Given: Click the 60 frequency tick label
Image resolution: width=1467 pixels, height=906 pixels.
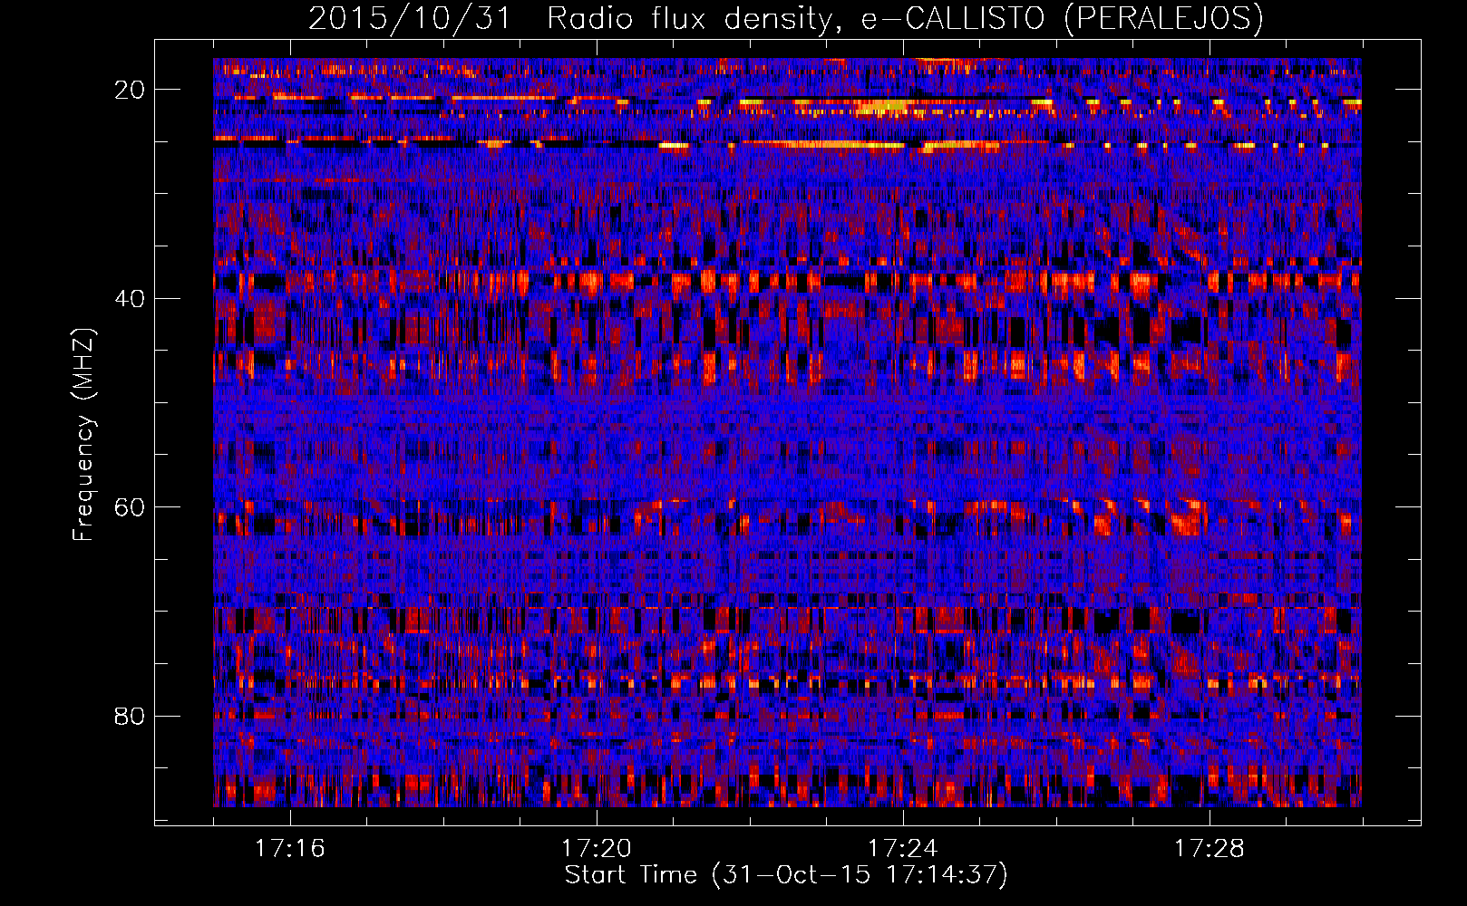Looking at the screenshot, I should coord(130,507).
